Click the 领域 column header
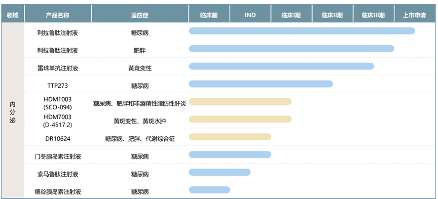438x199 pixels. click(x=13, y=15)
